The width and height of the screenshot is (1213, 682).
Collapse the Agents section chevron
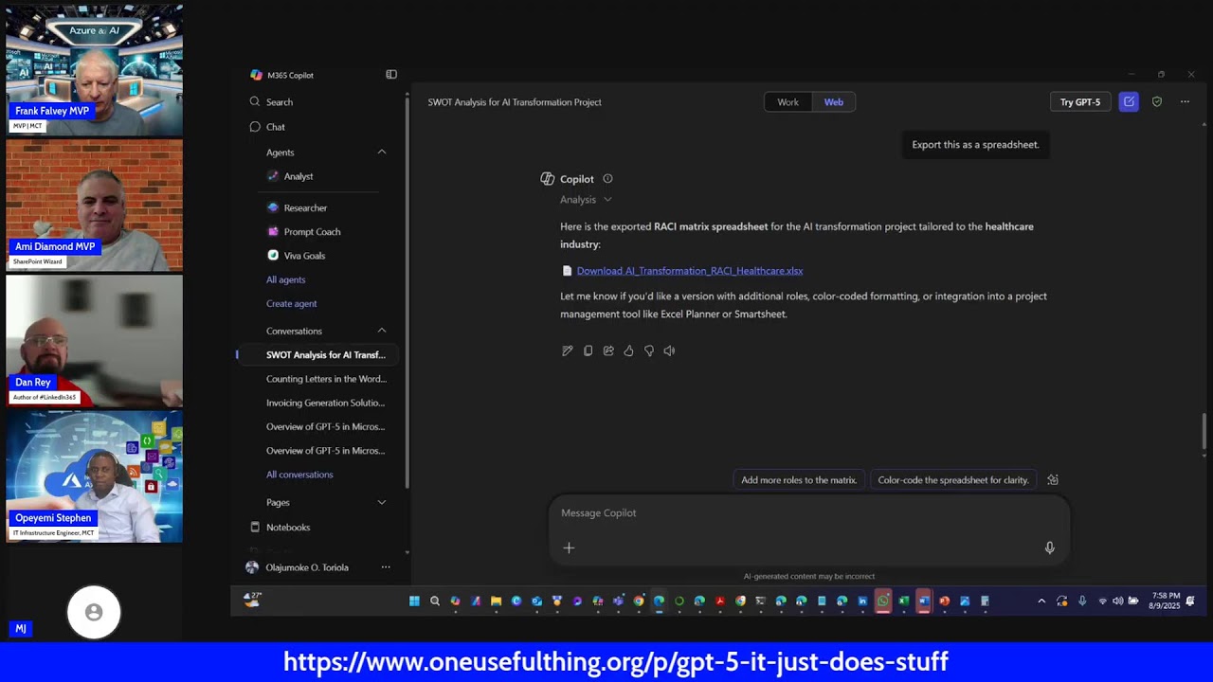[x=382, y=153]
